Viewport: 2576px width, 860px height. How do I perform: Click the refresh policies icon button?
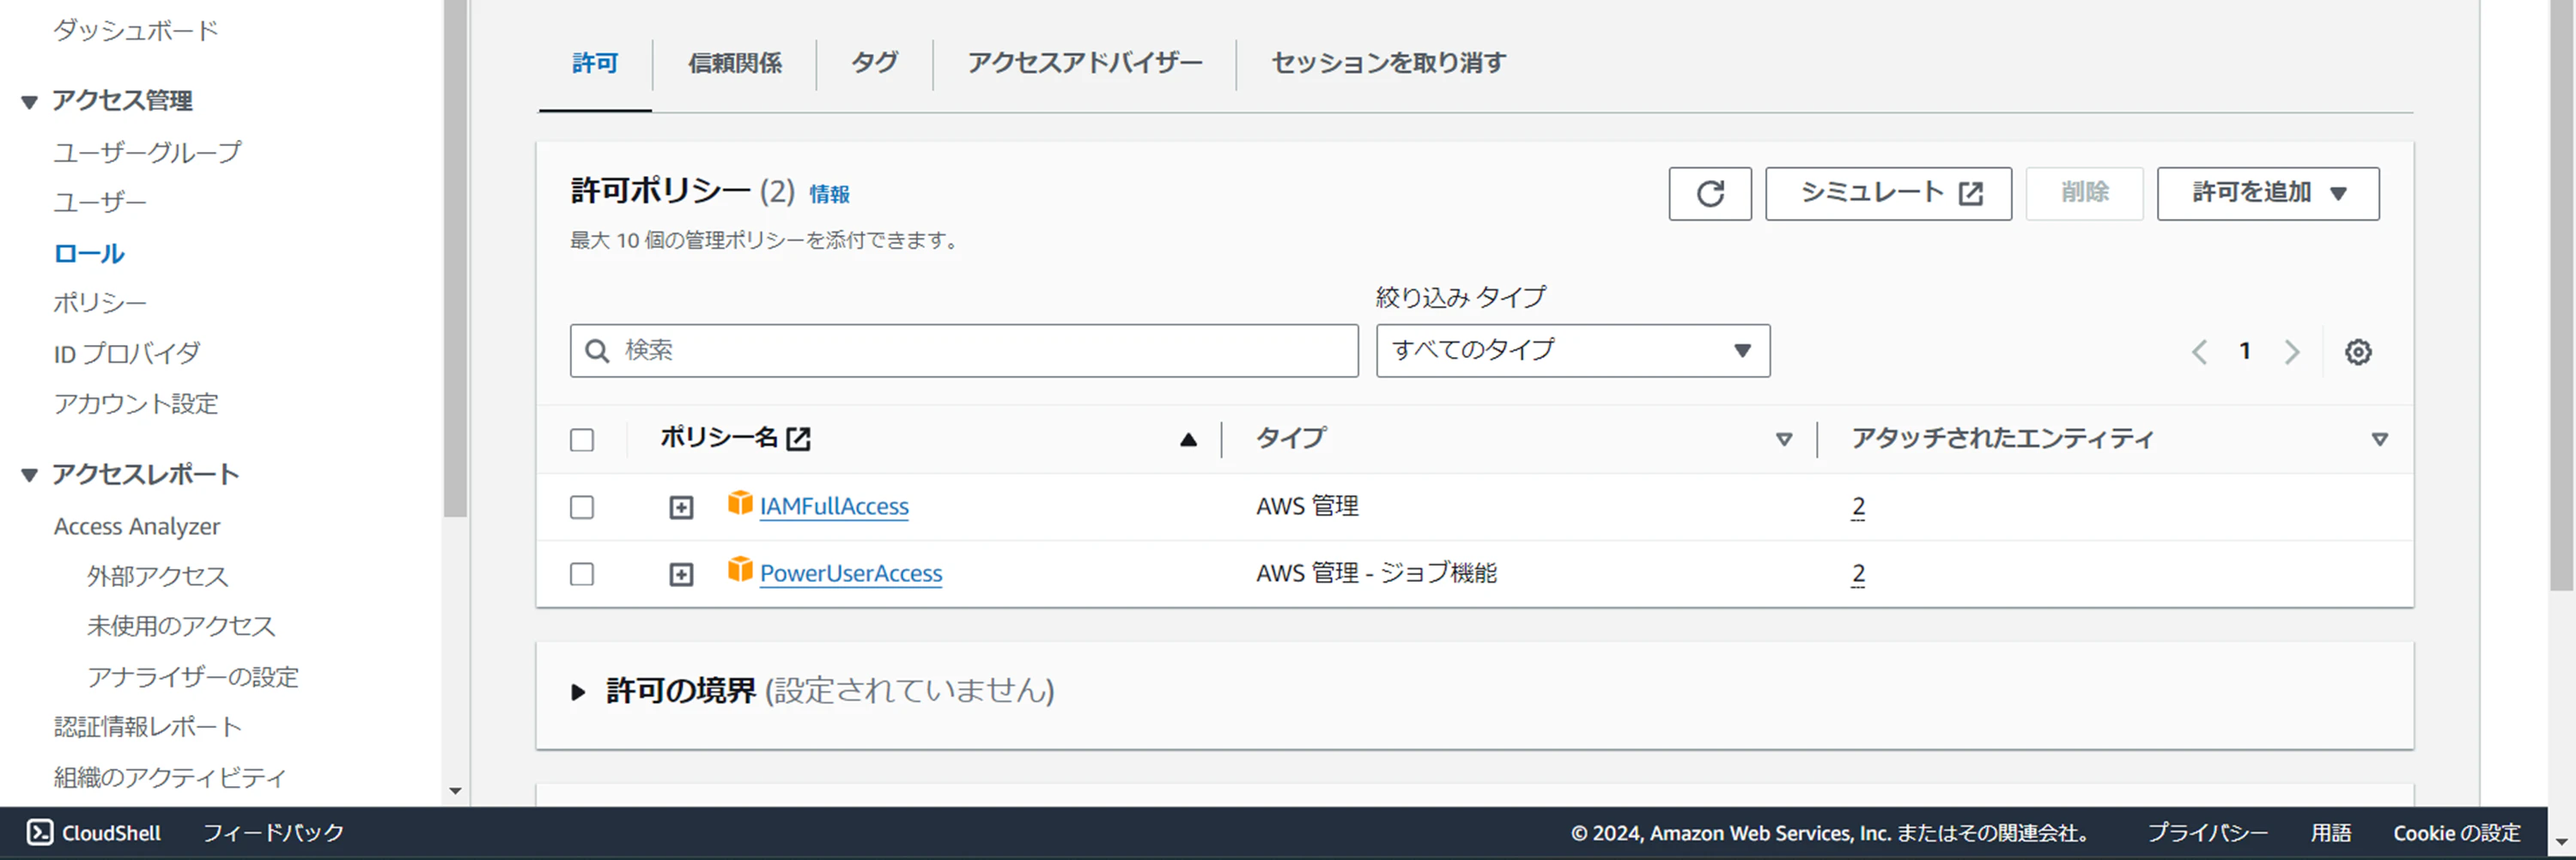point(1709,193)
